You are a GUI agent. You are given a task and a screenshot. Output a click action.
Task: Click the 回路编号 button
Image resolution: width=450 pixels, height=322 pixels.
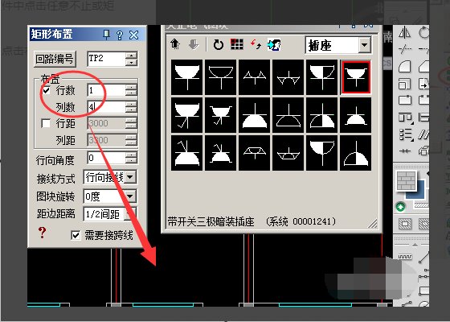[x=55, y=59]
